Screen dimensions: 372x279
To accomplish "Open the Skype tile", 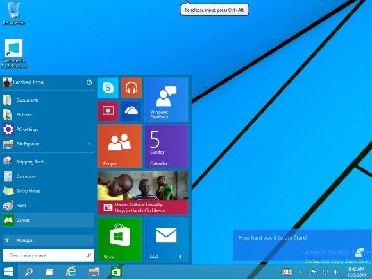I will pos(108,87).
